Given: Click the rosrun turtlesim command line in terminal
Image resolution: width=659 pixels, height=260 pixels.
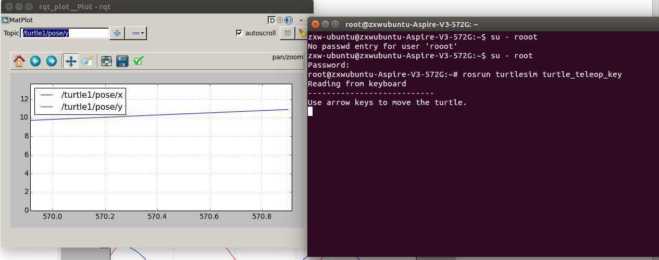Looking at the screenshot, I should [465, 74].
